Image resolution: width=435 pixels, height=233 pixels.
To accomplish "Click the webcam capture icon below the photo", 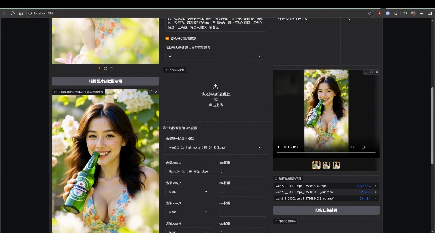I will point(105,68).
